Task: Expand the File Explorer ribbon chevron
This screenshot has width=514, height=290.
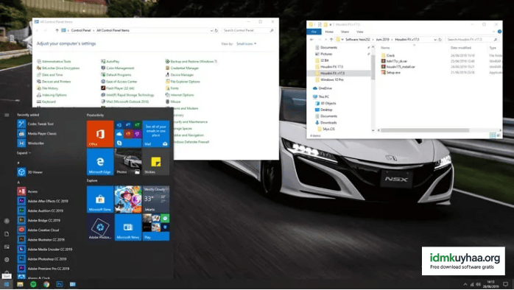Action: [493, 32]
